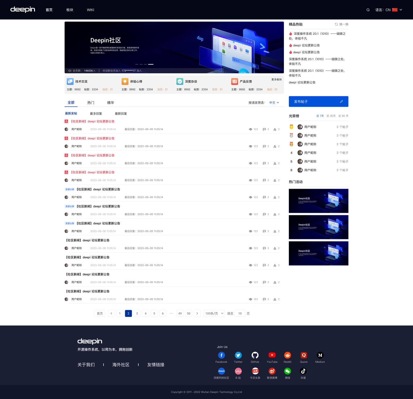Click the bronze medal rank three icon
This screenshot has width=413, height=399.
291,144
